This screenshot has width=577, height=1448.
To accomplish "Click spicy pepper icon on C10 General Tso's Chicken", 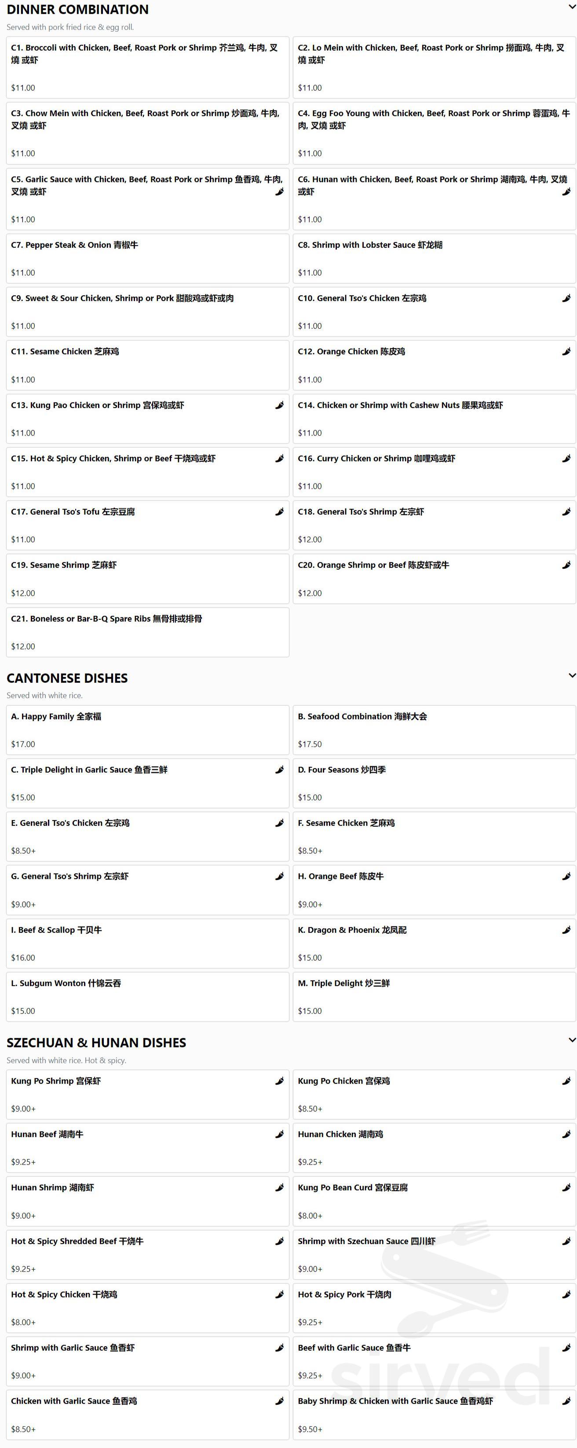I will [566, 298].
